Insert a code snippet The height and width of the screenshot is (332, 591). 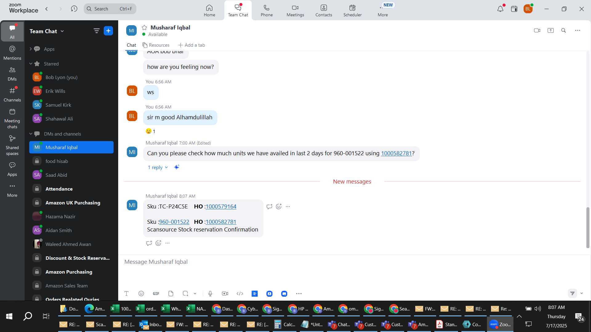pyautogui.click(x=240, y=294)
